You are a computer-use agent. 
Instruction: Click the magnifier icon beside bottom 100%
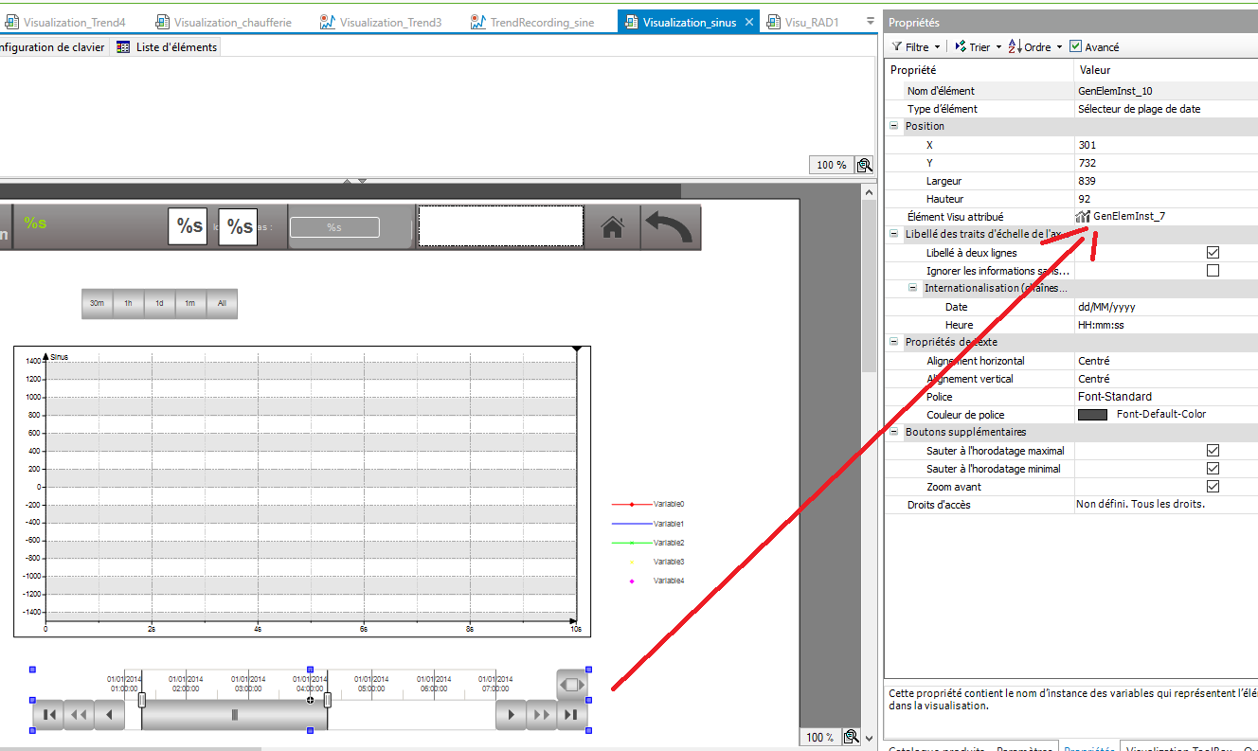pos(851,737)
